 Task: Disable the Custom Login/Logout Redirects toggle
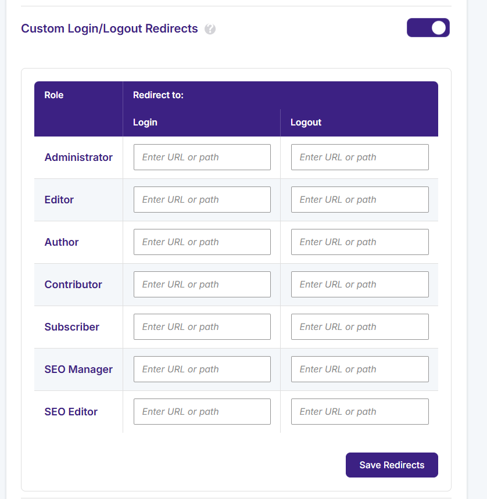[x=428, y=28]
